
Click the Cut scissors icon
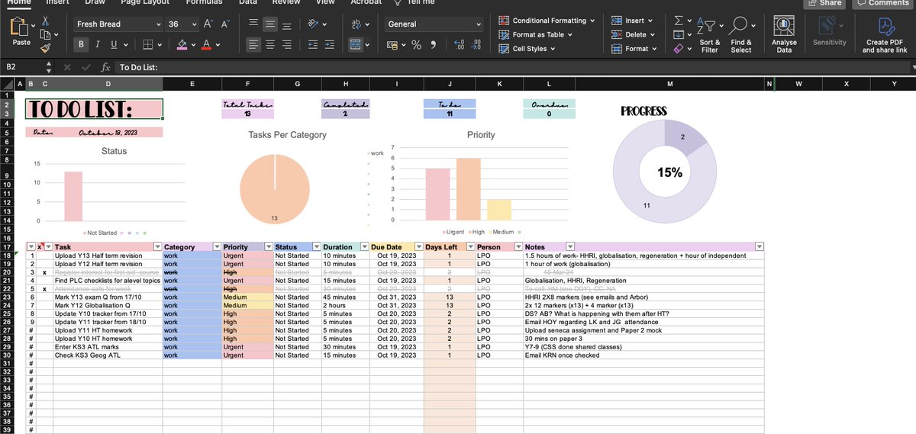pos(45,22)
